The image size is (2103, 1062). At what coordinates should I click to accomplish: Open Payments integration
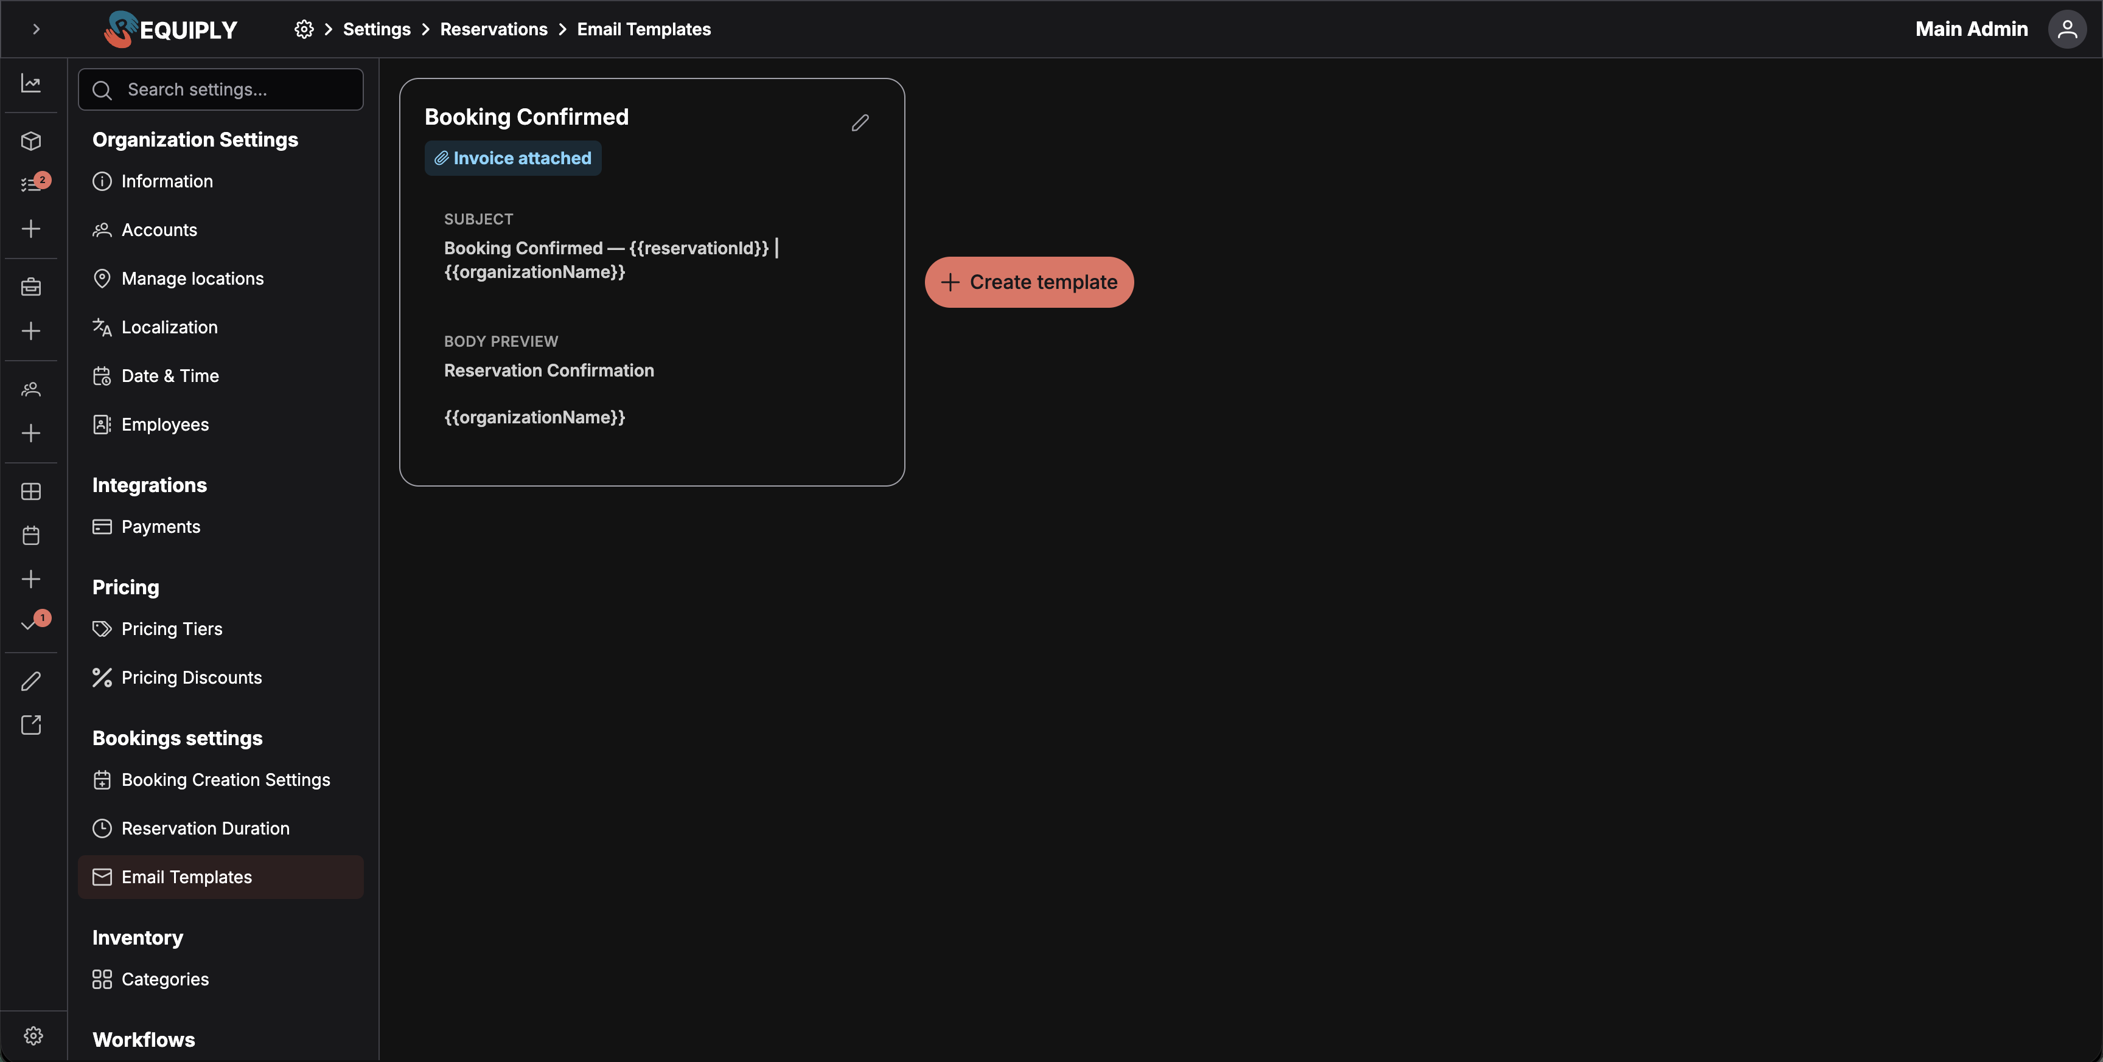tap(220, 527)
